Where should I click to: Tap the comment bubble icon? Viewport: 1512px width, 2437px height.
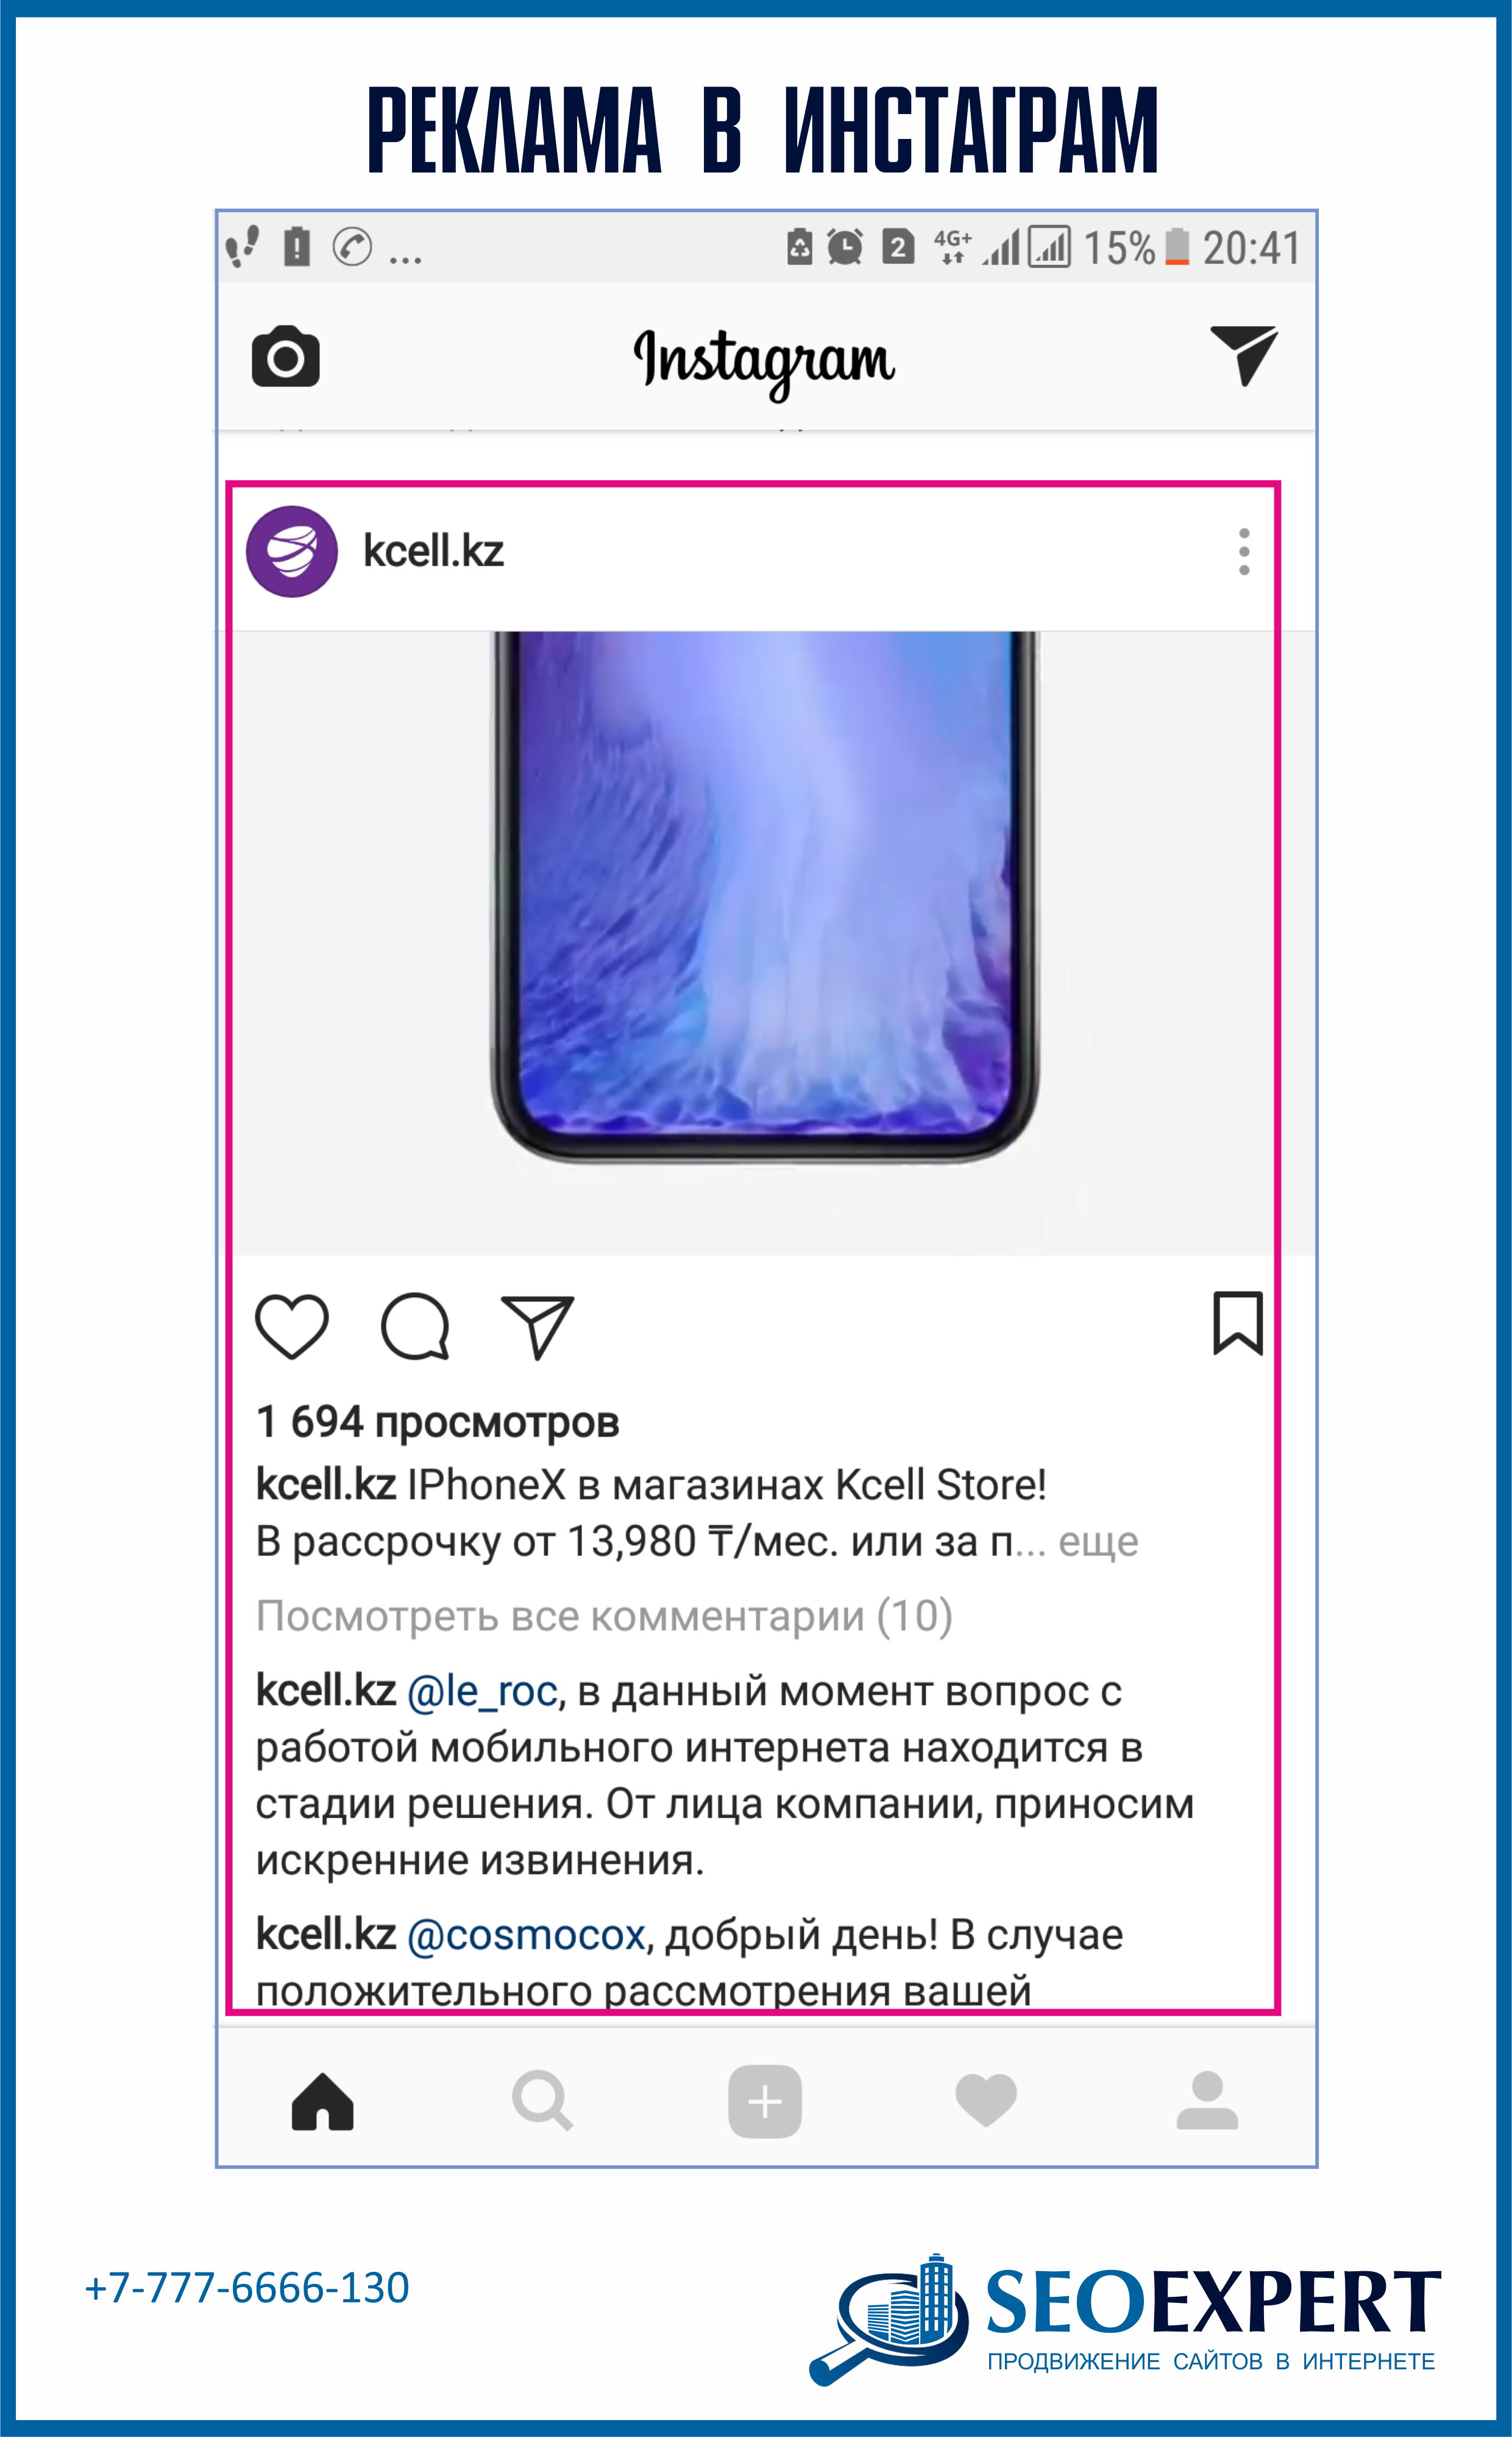coord(415,1327)
